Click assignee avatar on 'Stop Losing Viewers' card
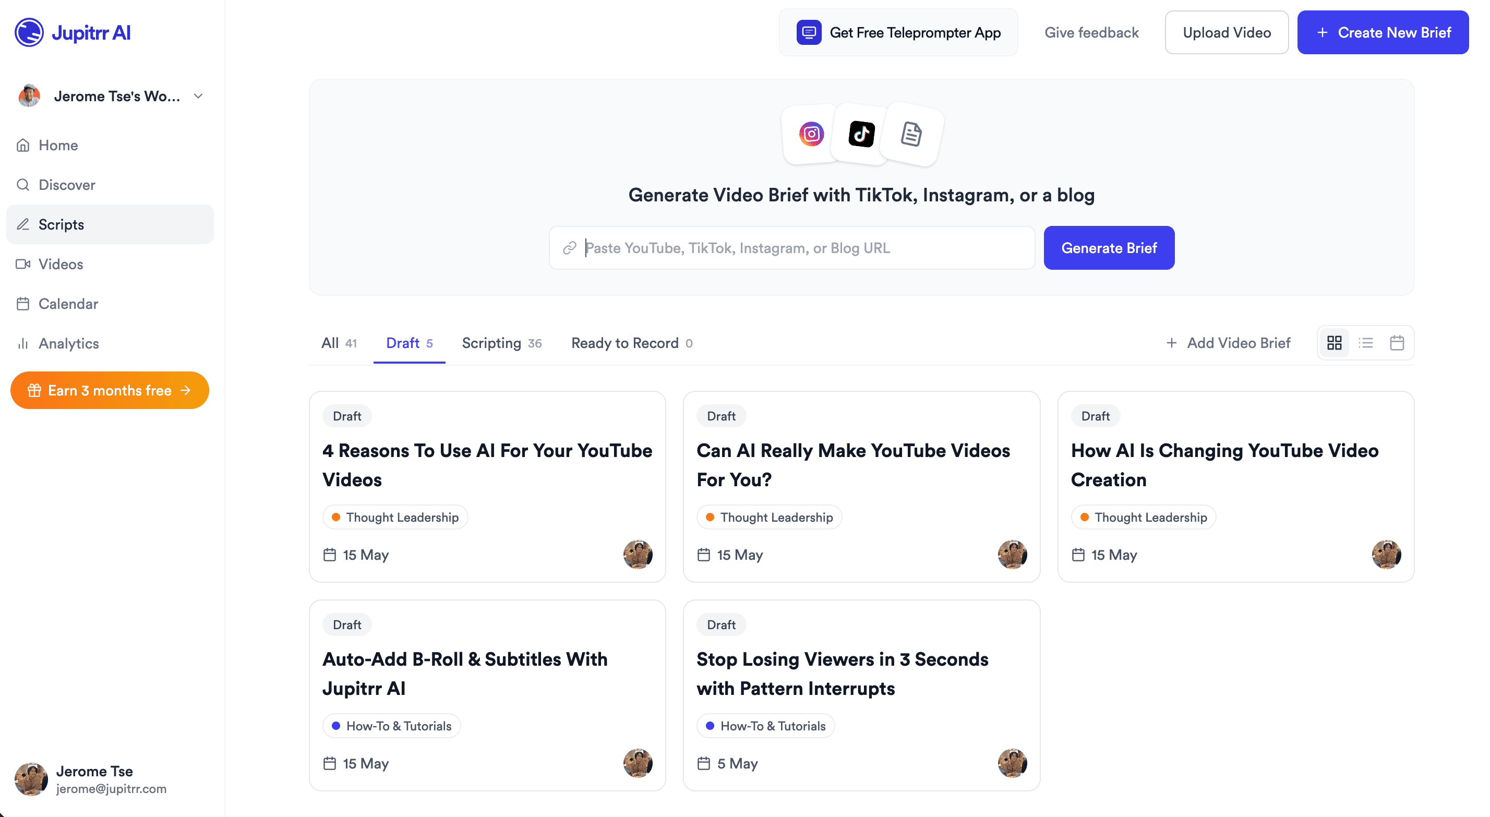 [x=1012, y=764]
